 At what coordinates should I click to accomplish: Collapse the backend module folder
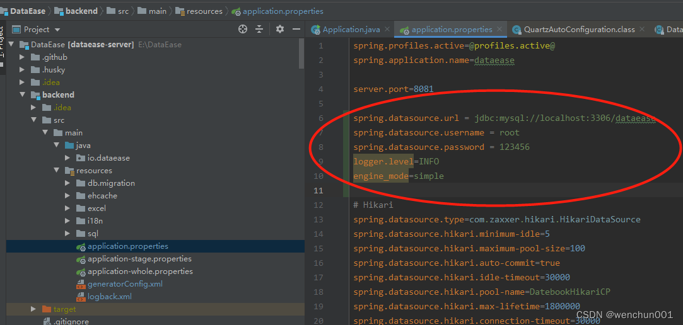click(22, 95)
